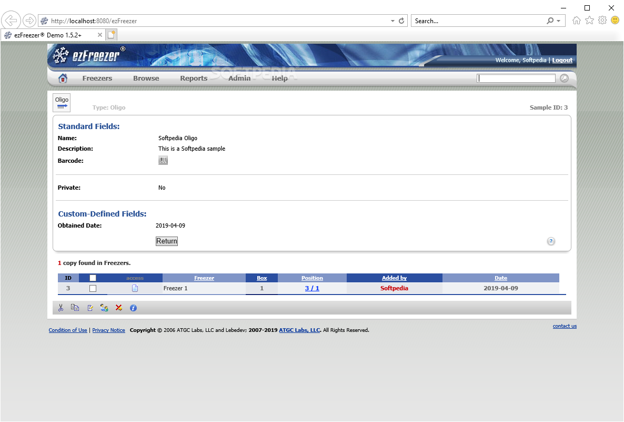Sort table by Added by column
The image size is (624, 422).
pyautogui.click(x=395, y=278)
